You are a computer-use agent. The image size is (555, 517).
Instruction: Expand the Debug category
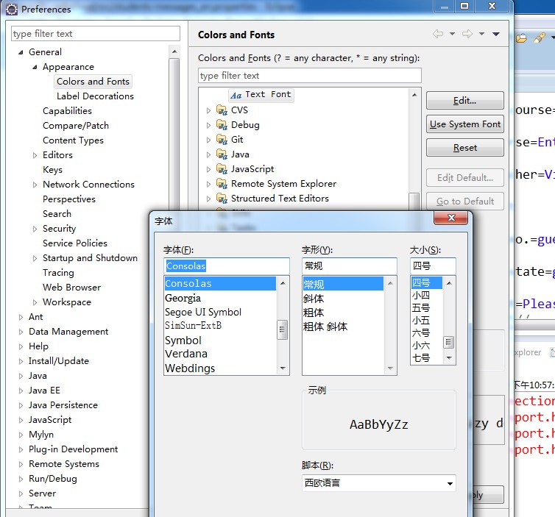(208, 125)
